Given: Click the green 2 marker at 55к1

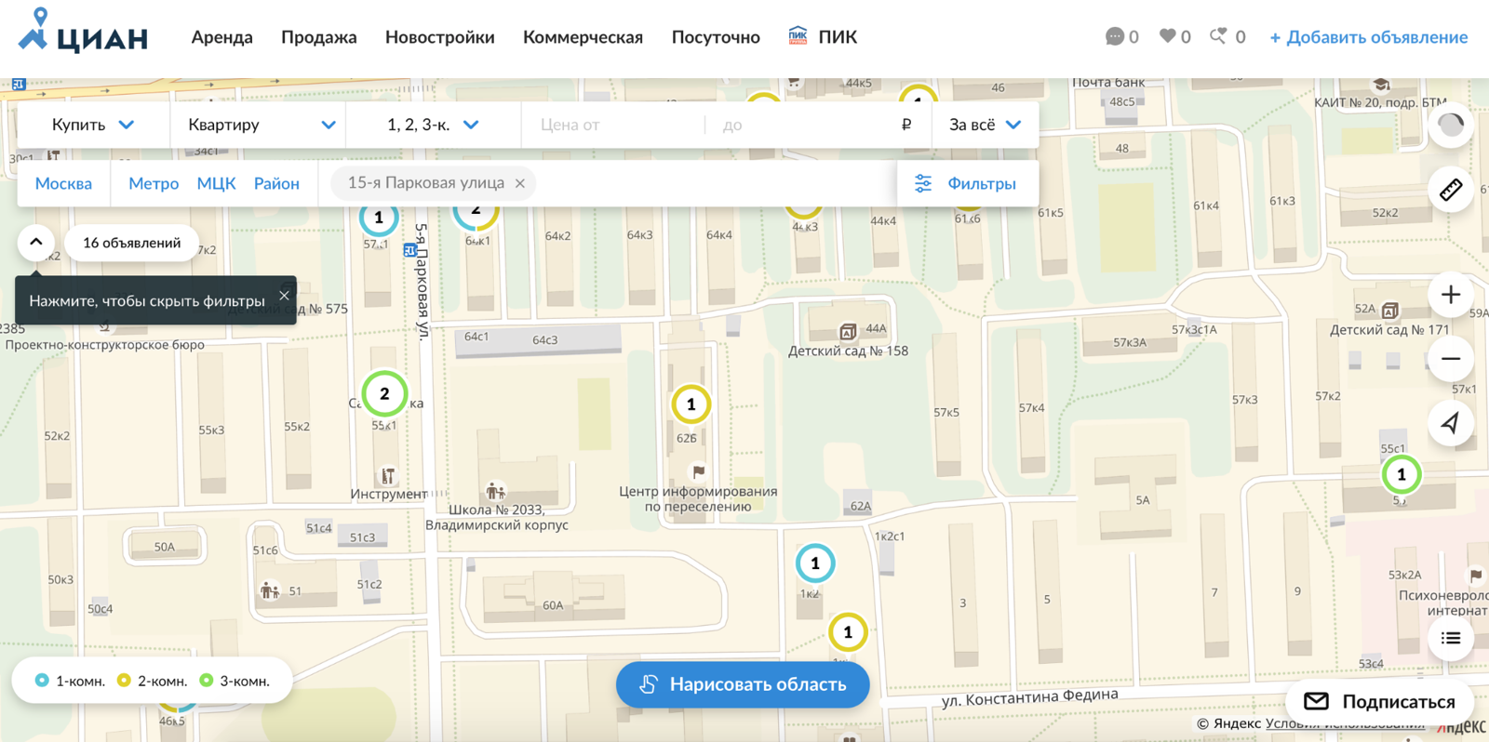Looking at the screenshot, I should click(x=384, y=393).
